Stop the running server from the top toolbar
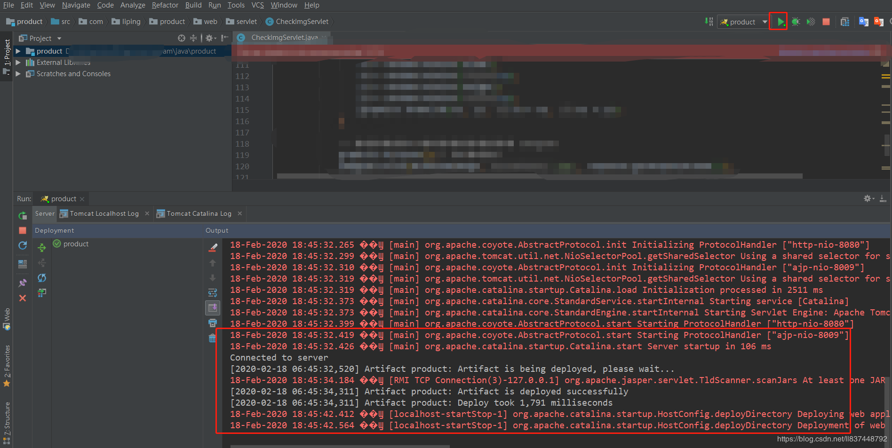 (826, 22)
